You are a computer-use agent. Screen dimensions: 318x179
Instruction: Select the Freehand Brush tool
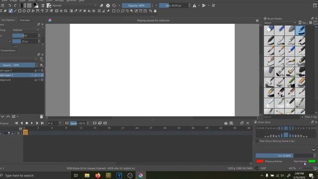tap(10, 11)
